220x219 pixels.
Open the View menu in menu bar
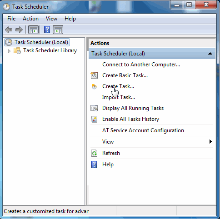[x=51, y=19]
